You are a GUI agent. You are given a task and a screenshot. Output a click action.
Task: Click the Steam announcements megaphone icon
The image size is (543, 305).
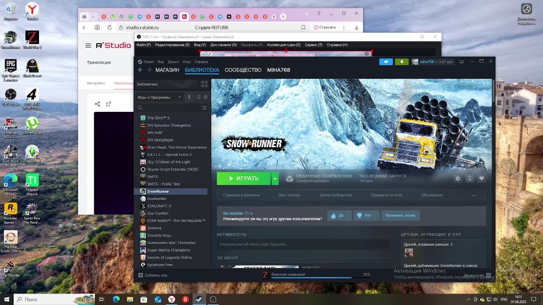pyautogui.click(x=386, y=62)
